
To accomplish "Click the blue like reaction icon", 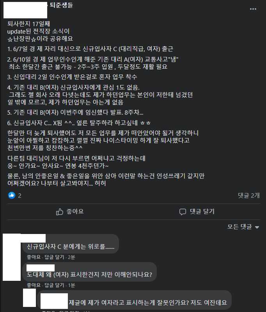I will 12,195.
